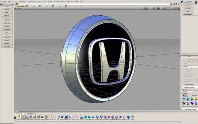The height and width of the screenshot is (124, 198).
Task: Toggle the L1 layer visibility box
Action: click(x=40, y=6)
